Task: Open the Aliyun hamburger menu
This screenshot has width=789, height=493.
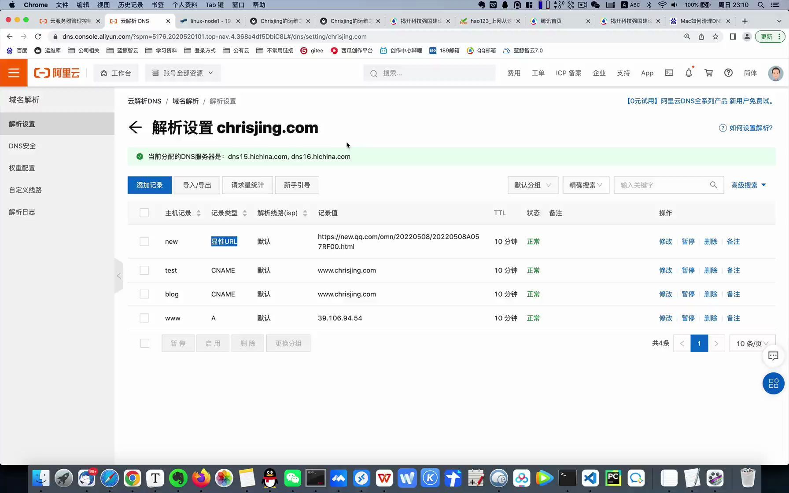Action: (14, 73)
